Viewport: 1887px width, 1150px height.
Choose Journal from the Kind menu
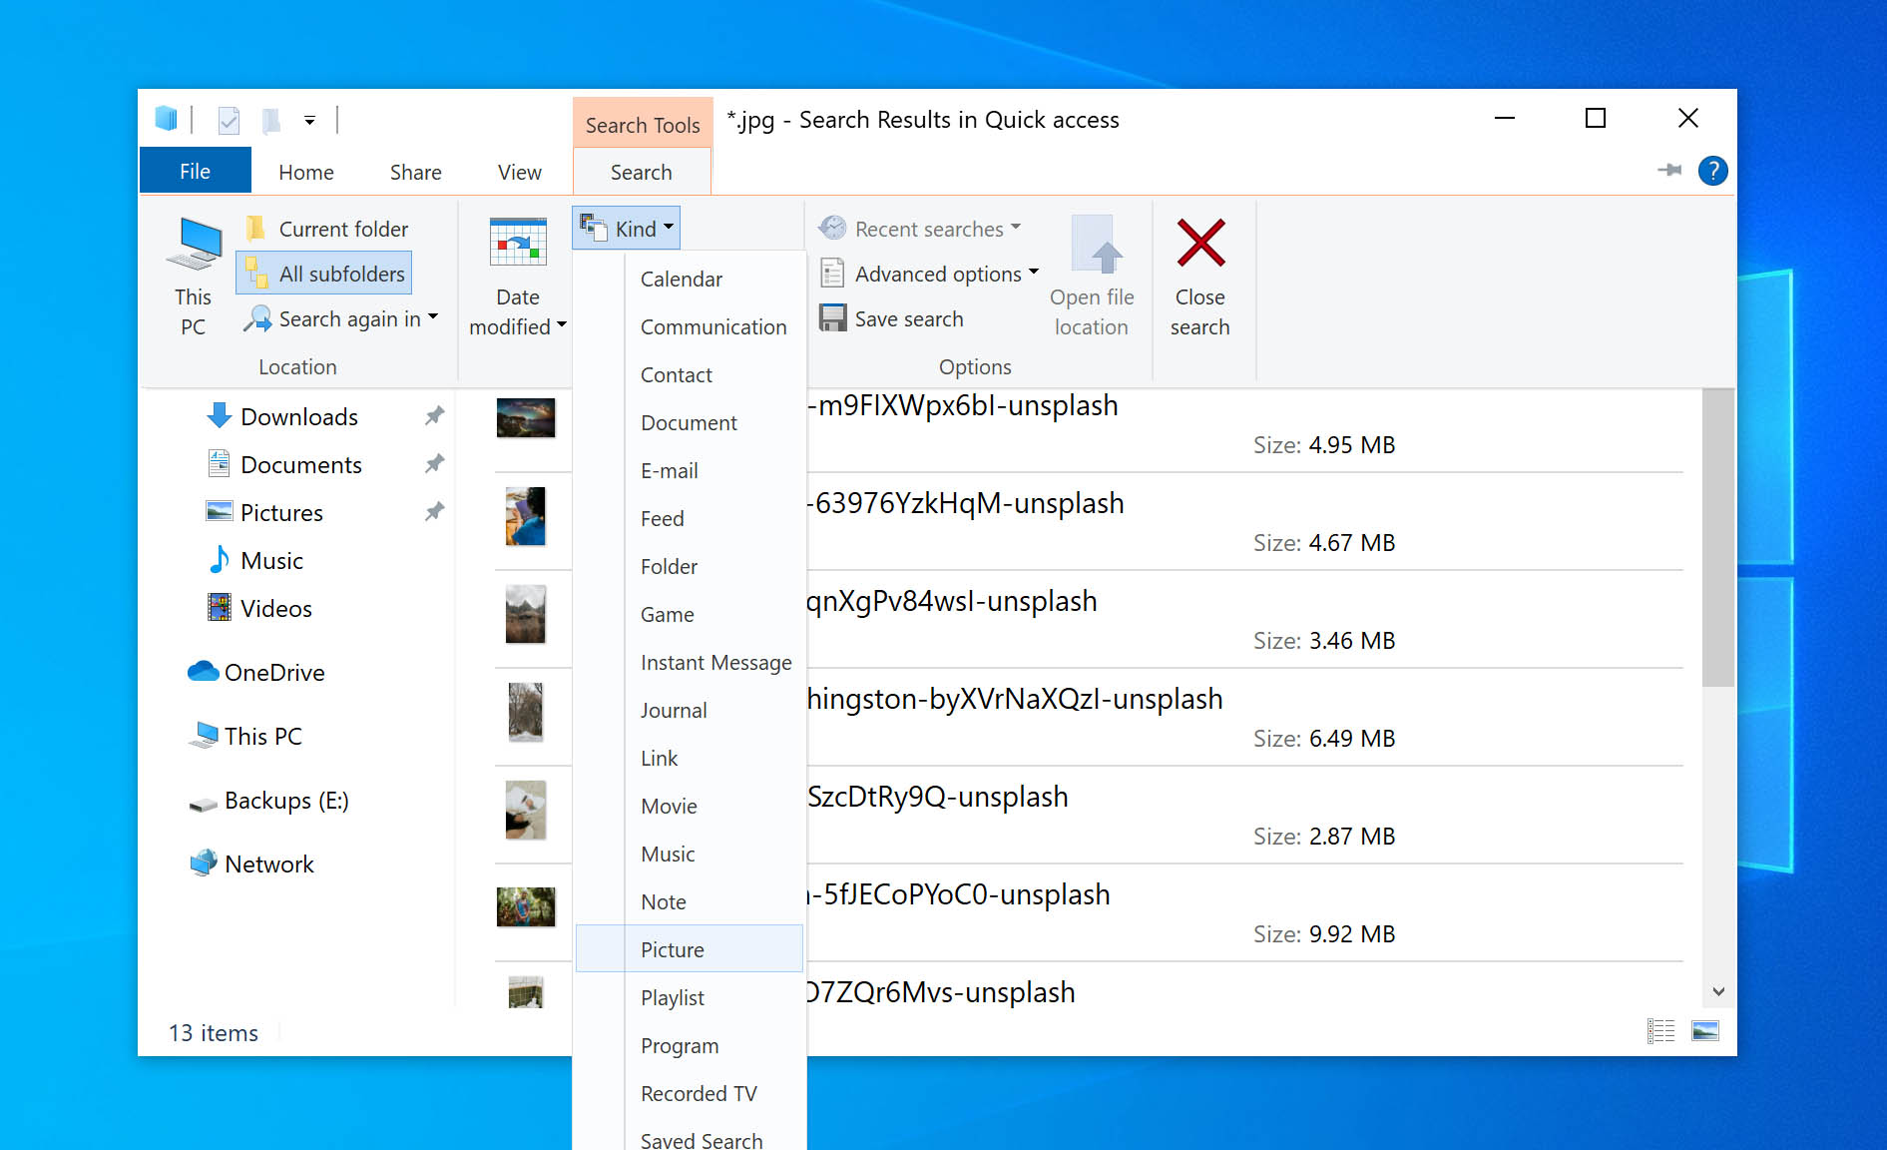(690, 711)
